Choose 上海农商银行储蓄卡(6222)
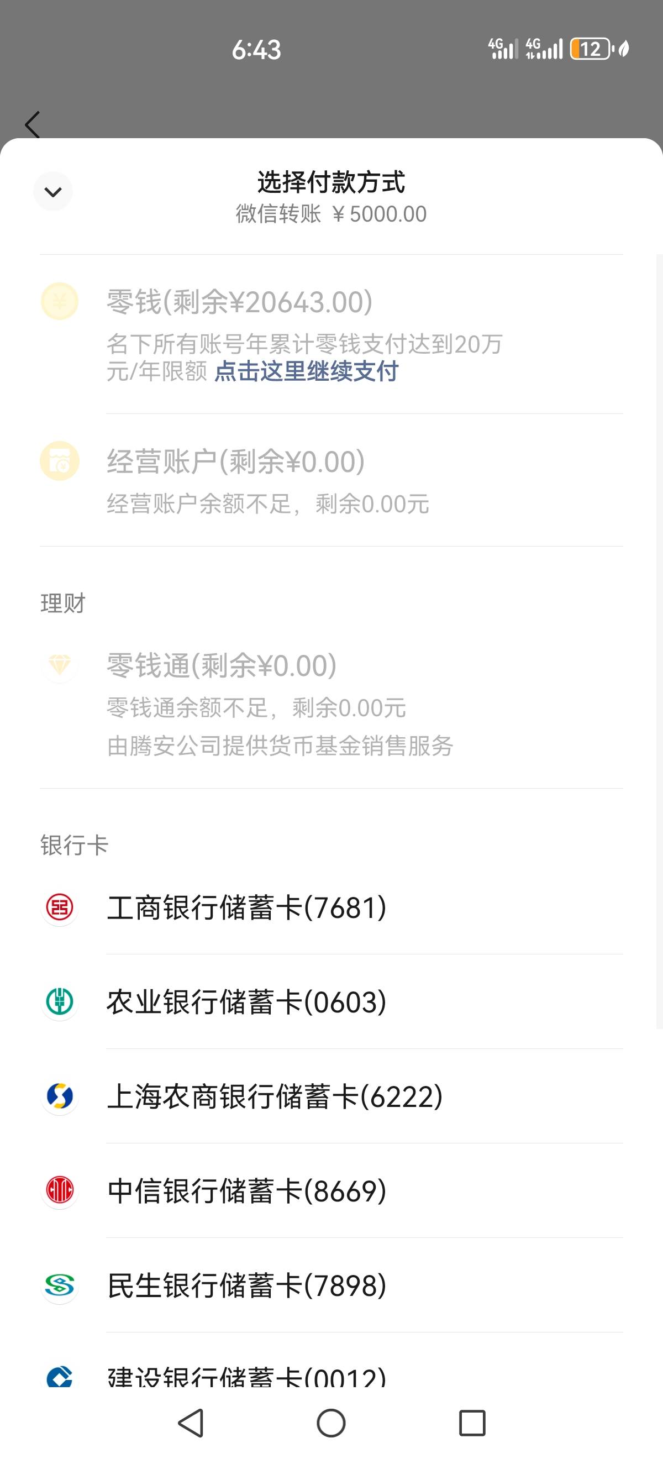Screen dimensions: 663x1459 331,1096
